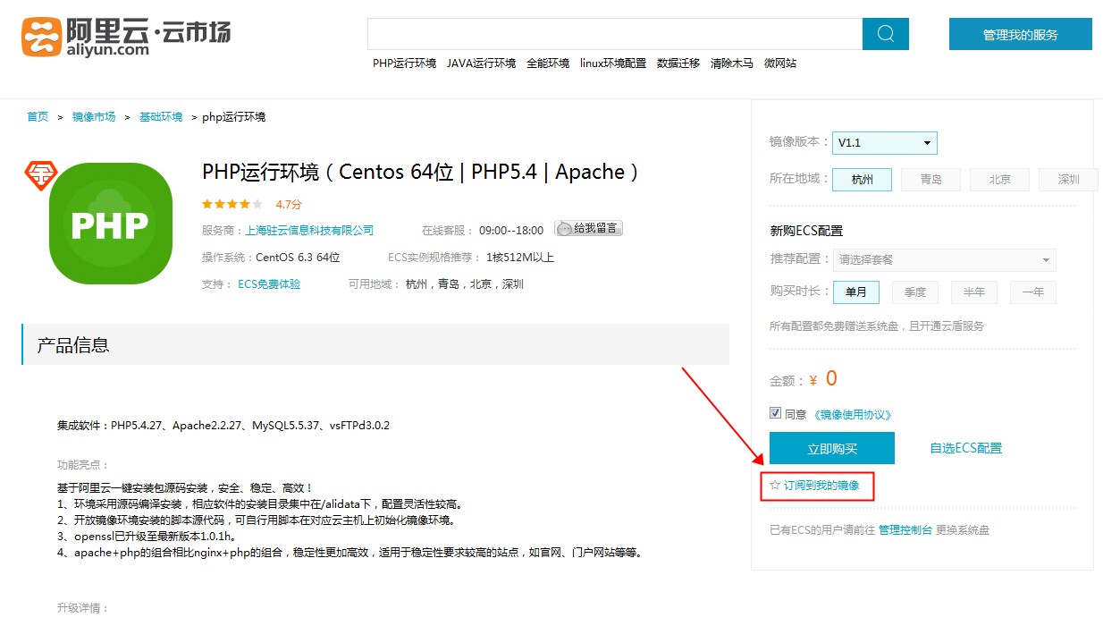Select 一年 purchase duration
Screen dimensions: 1103x626
1032,292
